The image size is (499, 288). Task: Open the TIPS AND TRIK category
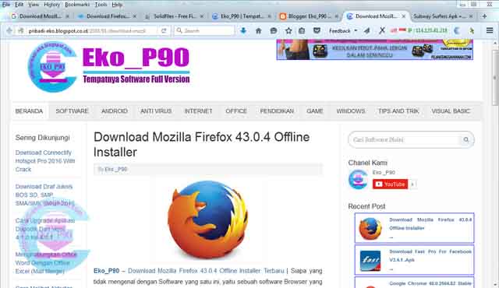coord(398,111)
